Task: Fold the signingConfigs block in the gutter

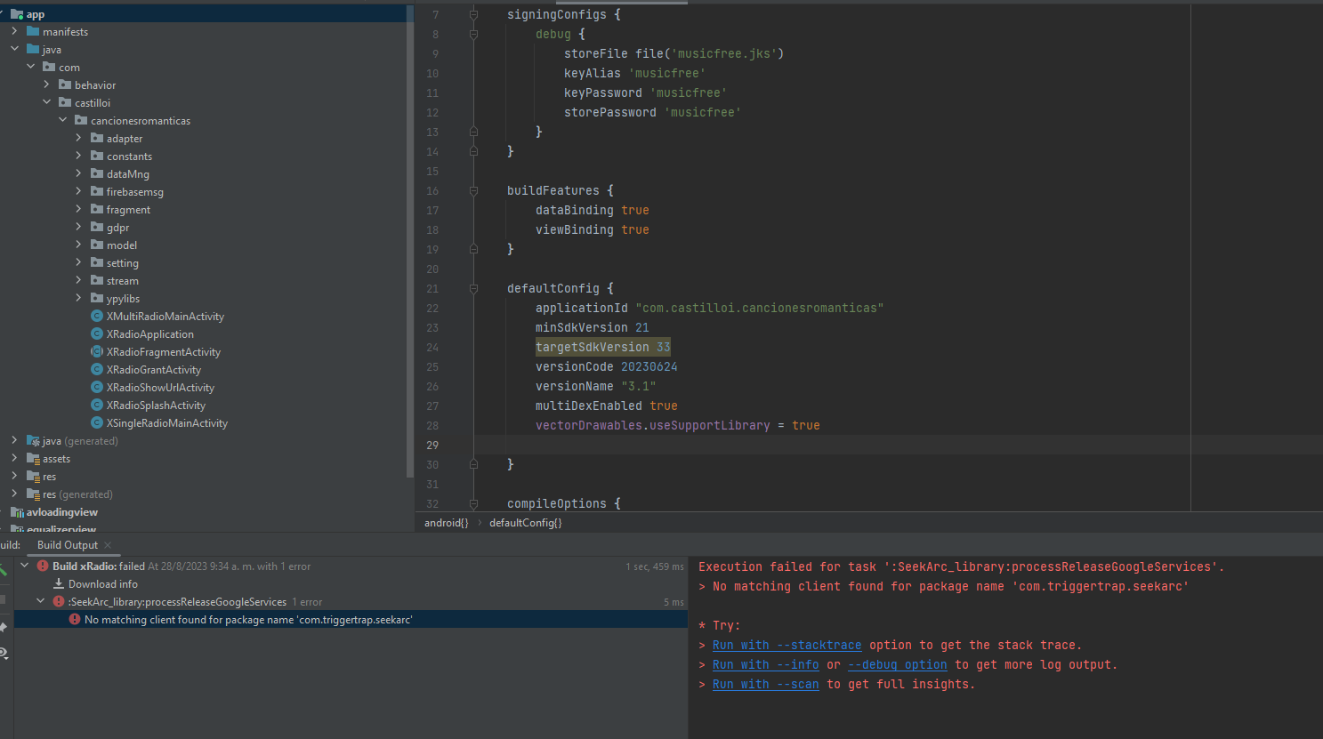Action: coord(473,14)
